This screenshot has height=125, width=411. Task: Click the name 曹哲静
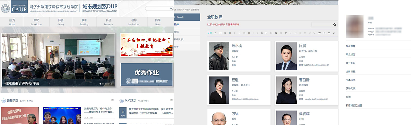point(304,79)
